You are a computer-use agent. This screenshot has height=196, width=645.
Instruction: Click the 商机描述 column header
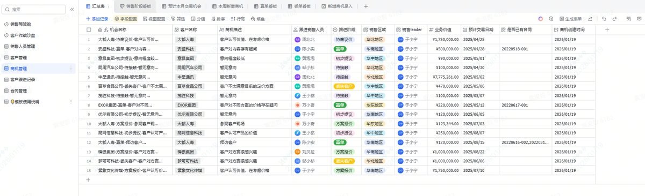[x=254, y=29]
